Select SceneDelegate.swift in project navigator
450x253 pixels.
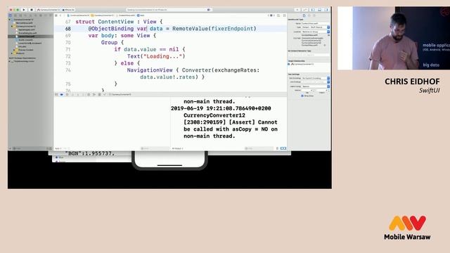pos(27,33)
